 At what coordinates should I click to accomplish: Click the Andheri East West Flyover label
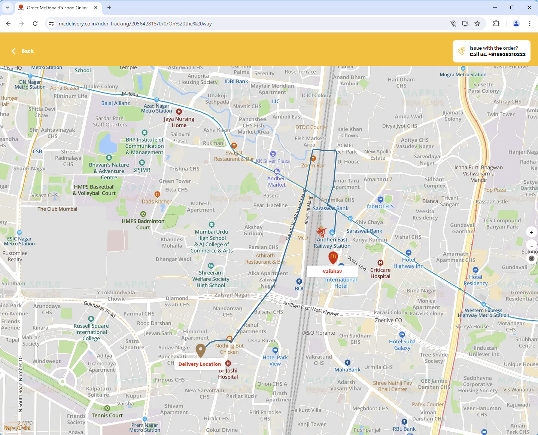tap(311, 309)
